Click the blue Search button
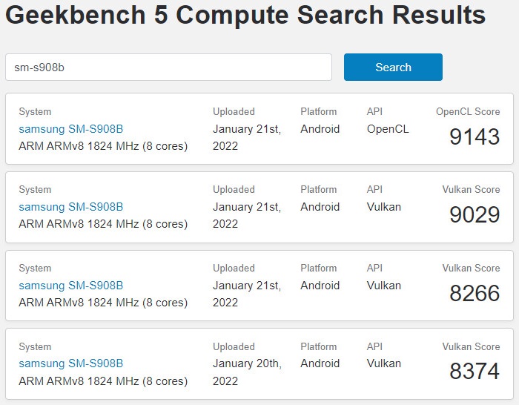 tap(393, 67)
